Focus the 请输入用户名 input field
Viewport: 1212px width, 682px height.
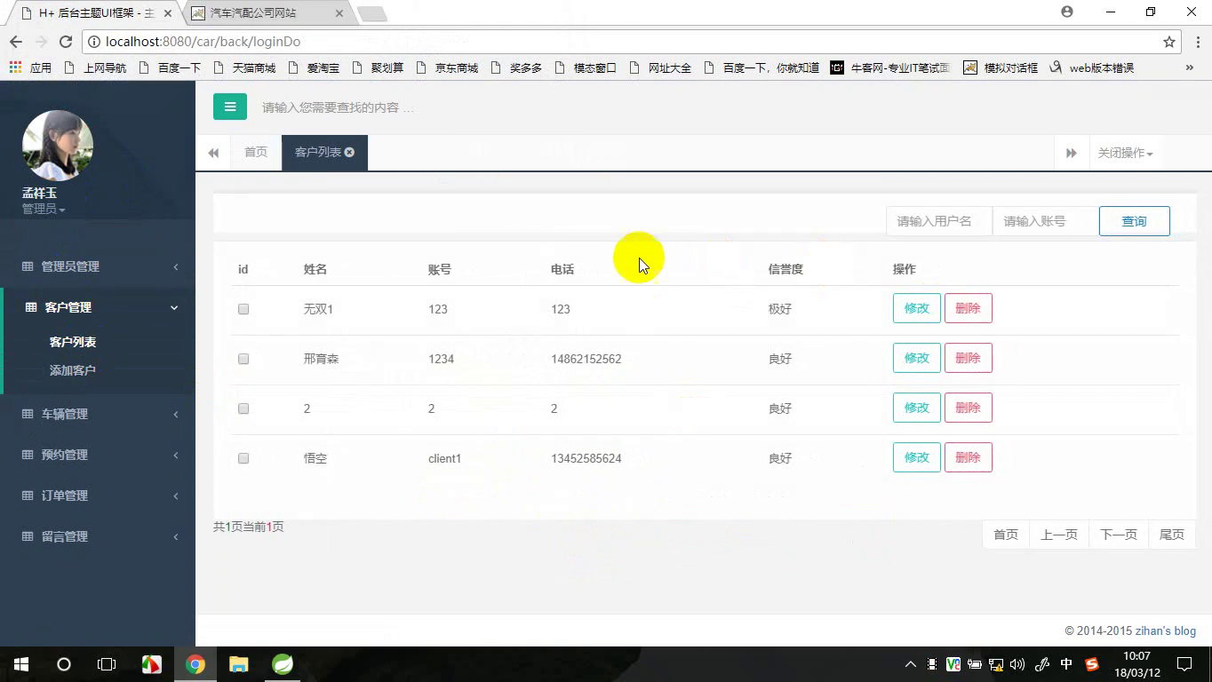tap(939, 221)
